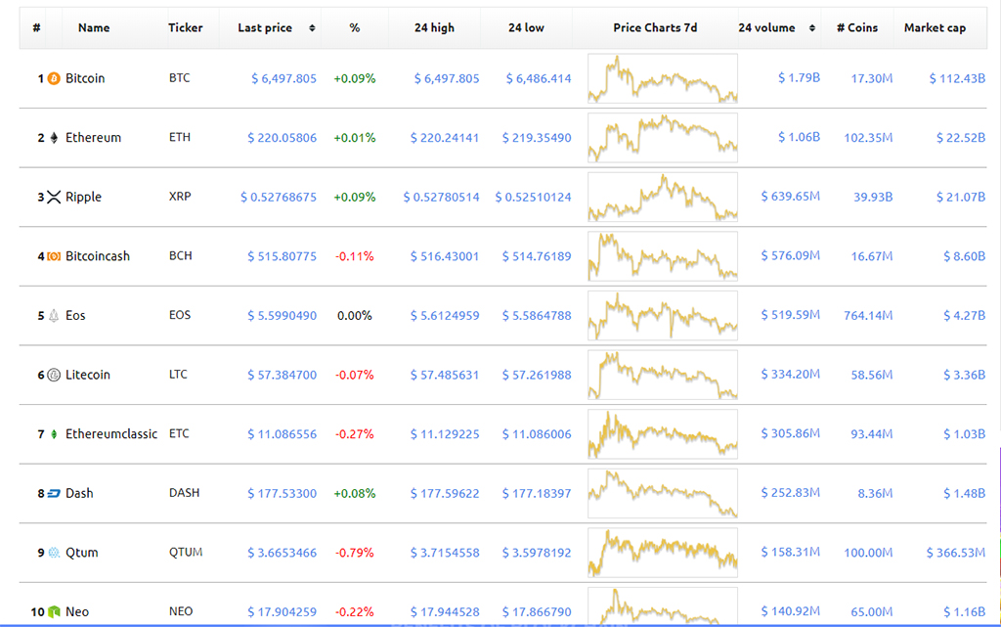Click Eos coins count 764.14M
1001x627 pixels.
[868, 315]
